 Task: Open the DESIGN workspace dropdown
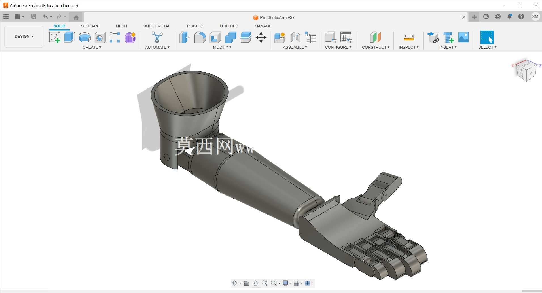point(24,36)
